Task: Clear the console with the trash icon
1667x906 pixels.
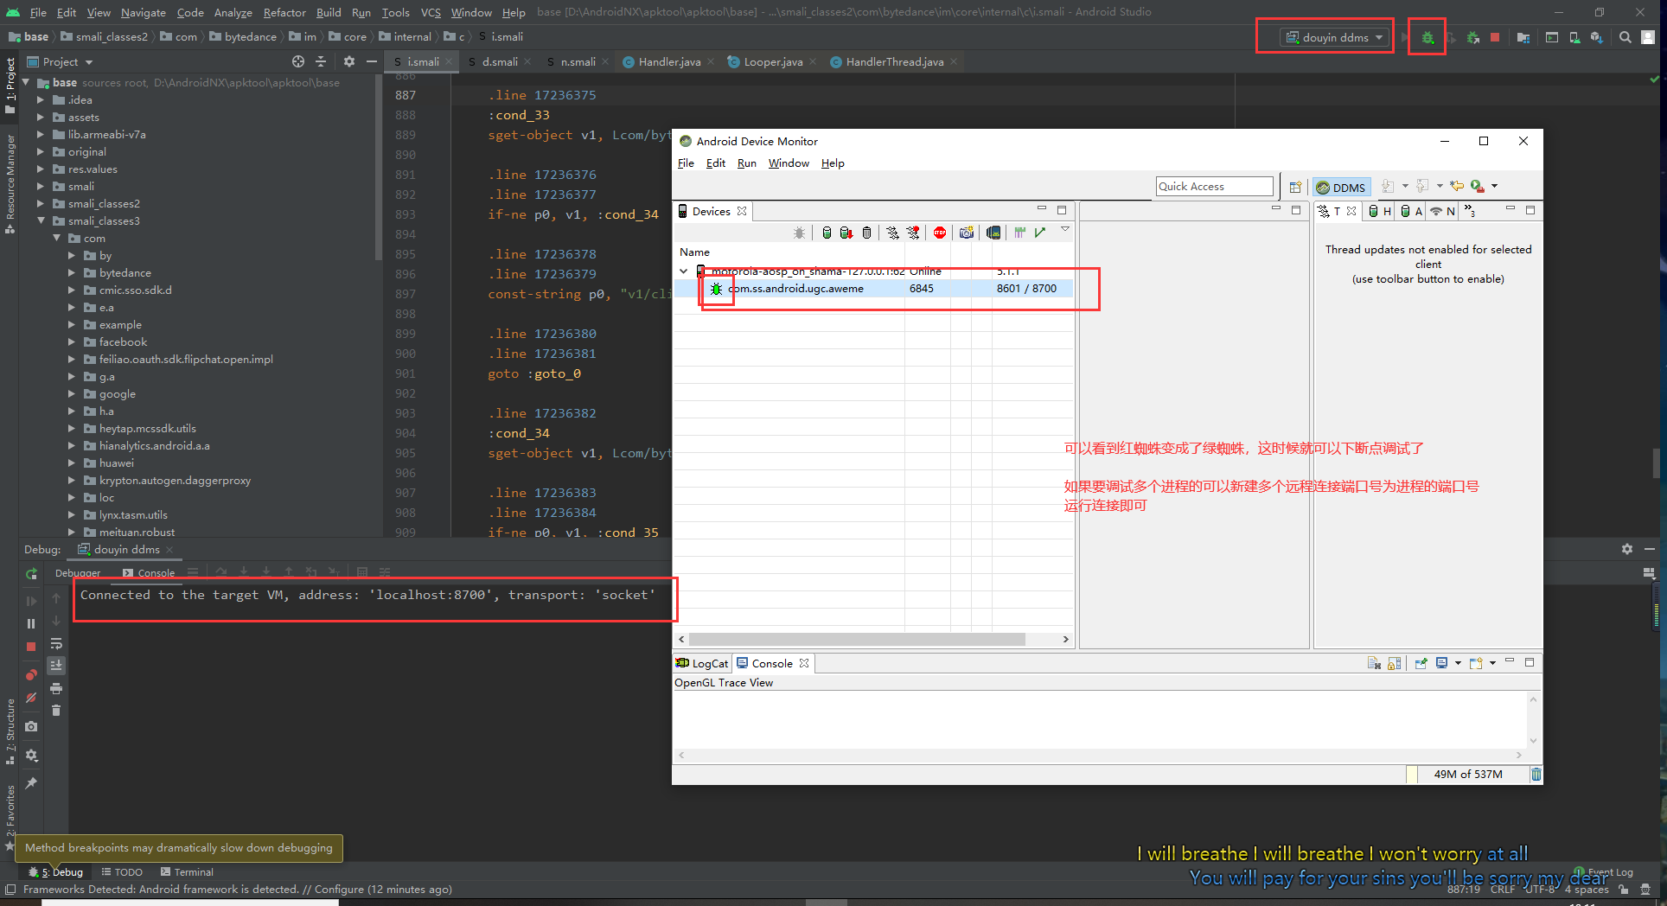Action: click(56, 711)
